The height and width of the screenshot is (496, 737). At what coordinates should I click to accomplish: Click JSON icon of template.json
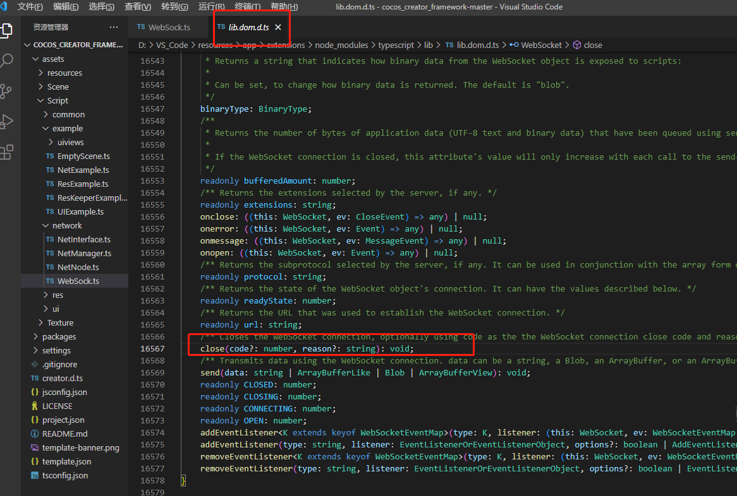[x=35, y=461]
